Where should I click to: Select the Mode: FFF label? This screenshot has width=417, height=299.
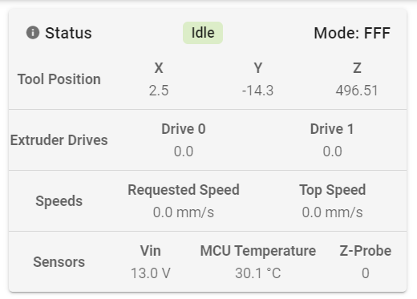click(x=352, y=33)
